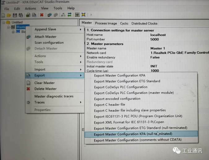This screenshot has height=160, width=209.
Task: Select the C header export entry without slave properties
Action: pos(141,104)
